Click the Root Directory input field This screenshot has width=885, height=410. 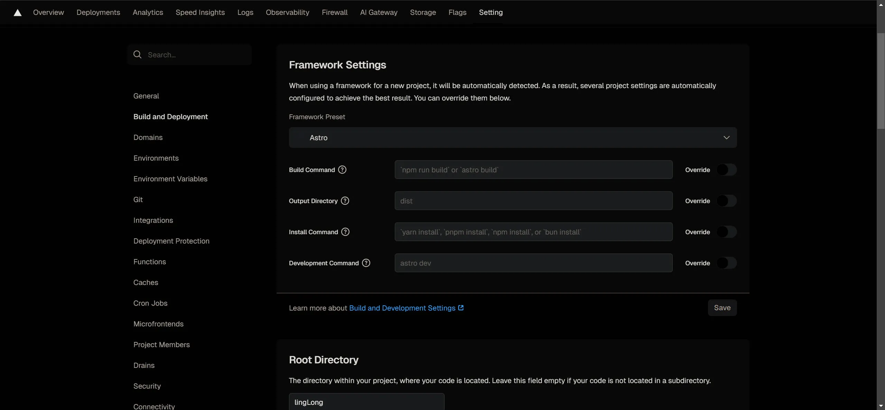coord(366,402)
